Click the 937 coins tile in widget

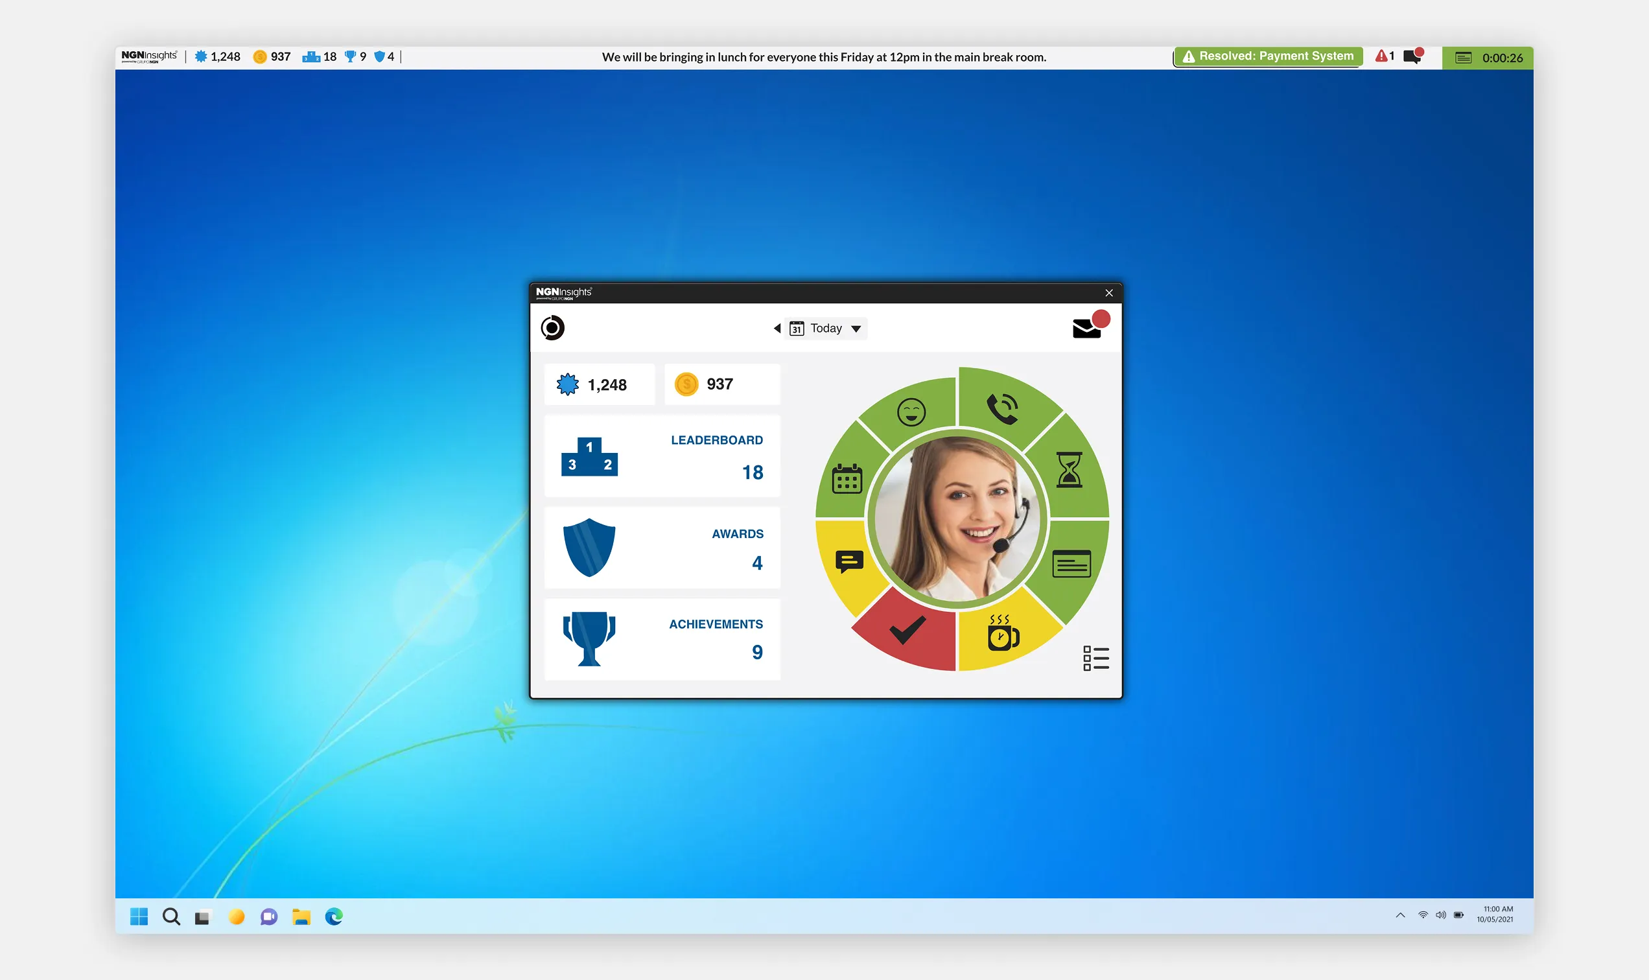point(723,384)
